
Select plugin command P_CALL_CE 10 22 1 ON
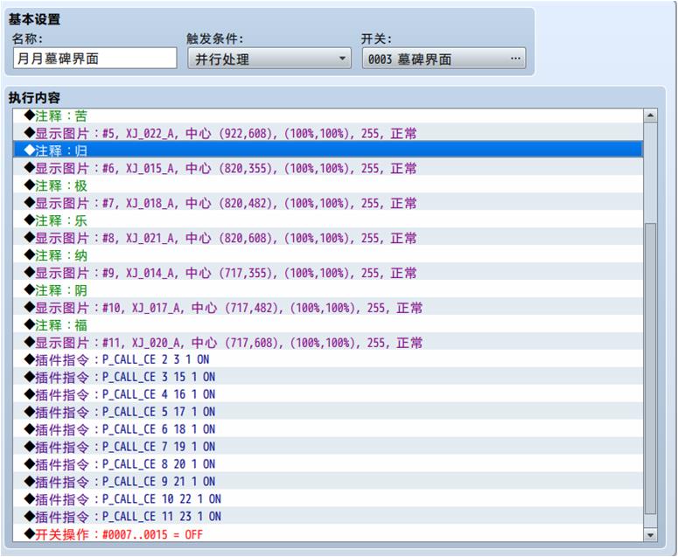328,498
